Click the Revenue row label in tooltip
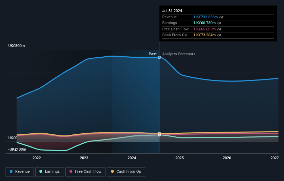The width and height of the screenshot is (284, 181). pyautogui.click(x=170, y=17)
